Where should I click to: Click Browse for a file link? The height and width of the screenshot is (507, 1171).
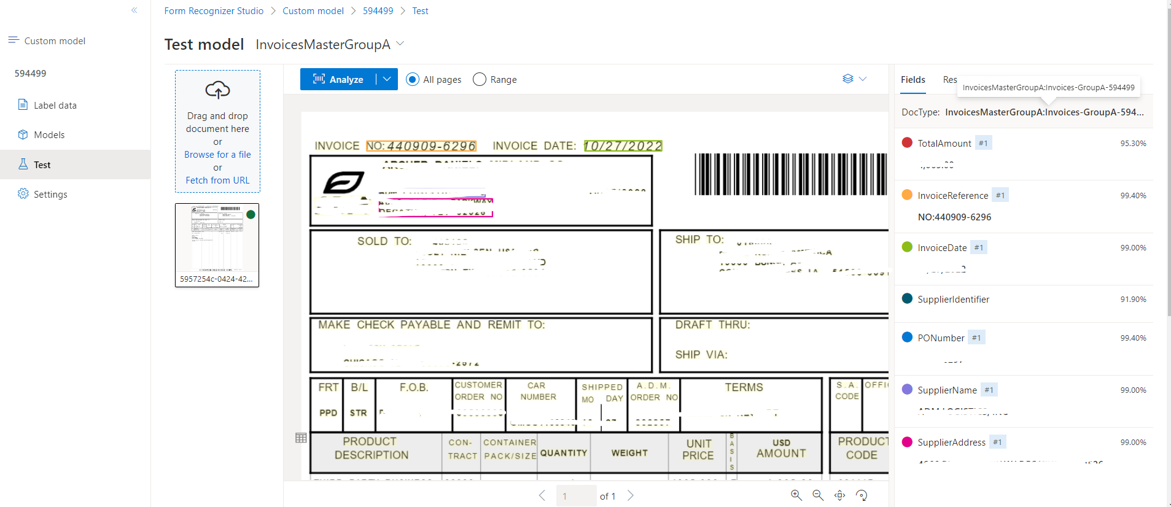pyautogui.click(x=217, y=155)
